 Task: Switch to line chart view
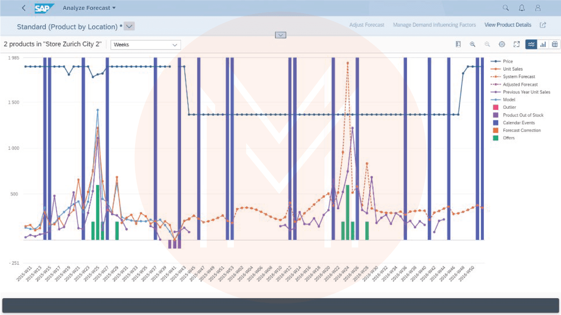[x=531, y=44]
